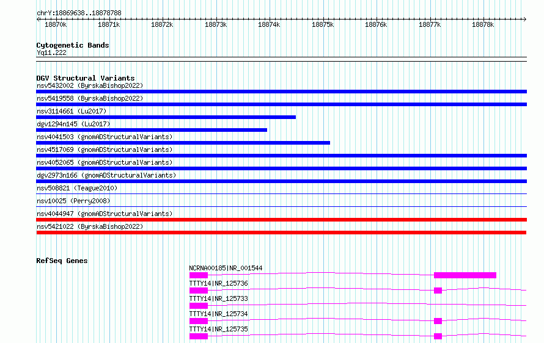This screenshot has width=544, height=343.
Task: Click the 18873k ruler label
Action: click(x=216, y=24)
